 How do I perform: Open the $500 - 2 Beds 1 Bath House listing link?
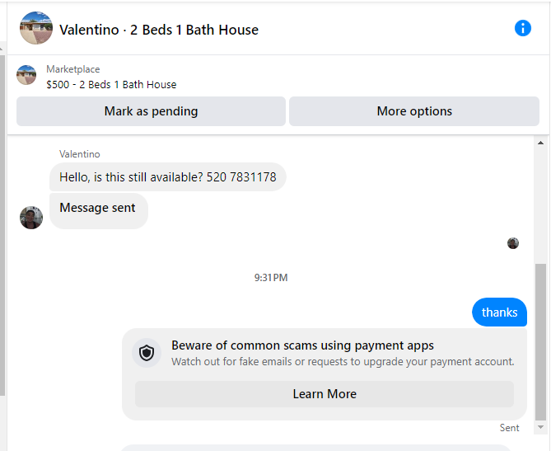pos(111,85)
